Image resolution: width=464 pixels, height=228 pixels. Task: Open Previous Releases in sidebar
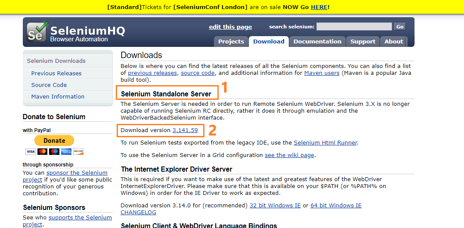[x=56, y=73]
